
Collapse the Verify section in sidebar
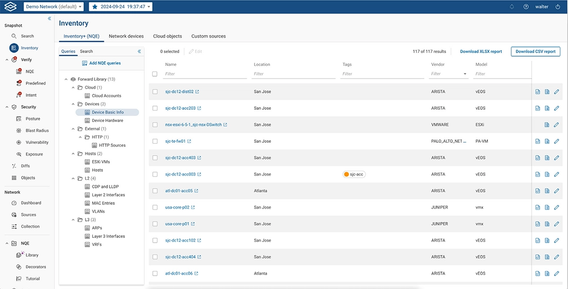pyautogui.click(x=7, y=60)
